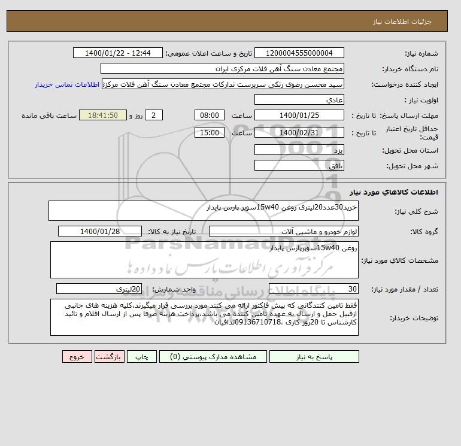Click the item specifications box روغن 15w40
Screen dimensions: 461x446
pos(204,260)
